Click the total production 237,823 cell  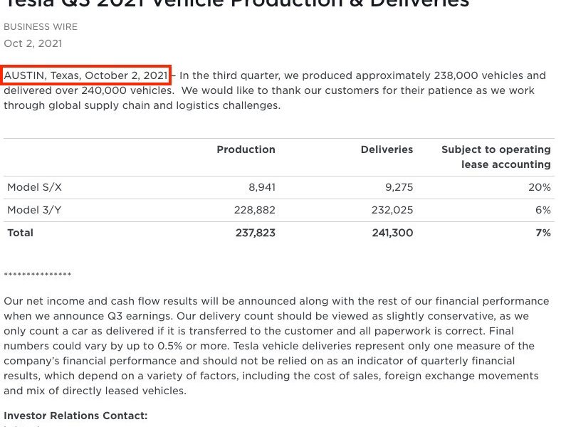pyautogui.click(x=256, y=233)
